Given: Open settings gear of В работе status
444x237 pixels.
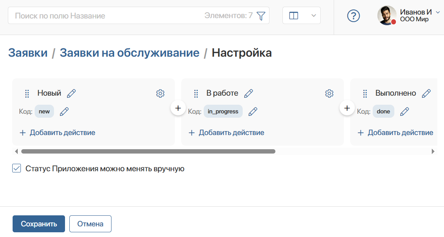Looking at the screenshot, I should coord(329,93).
